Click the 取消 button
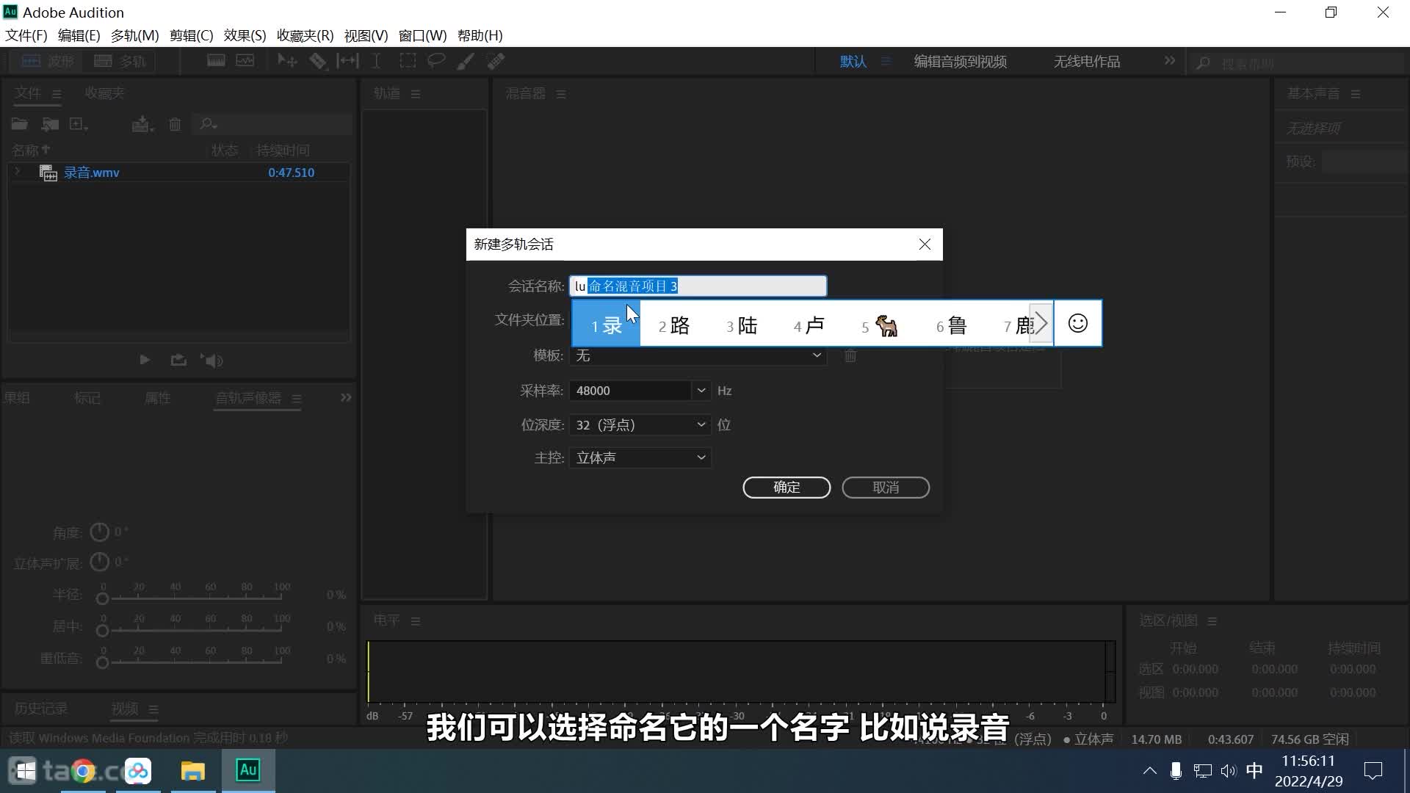1410x793 pixels. [886, 488]
